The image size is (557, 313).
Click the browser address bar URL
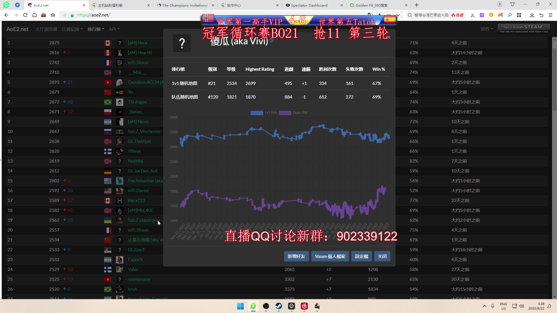[93, 15]
